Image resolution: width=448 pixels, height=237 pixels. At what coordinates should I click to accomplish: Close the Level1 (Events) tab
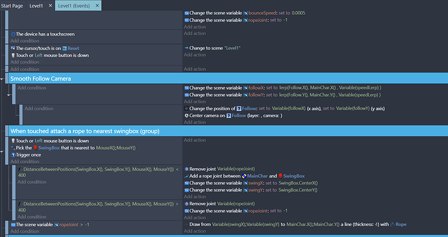[97, 6]
